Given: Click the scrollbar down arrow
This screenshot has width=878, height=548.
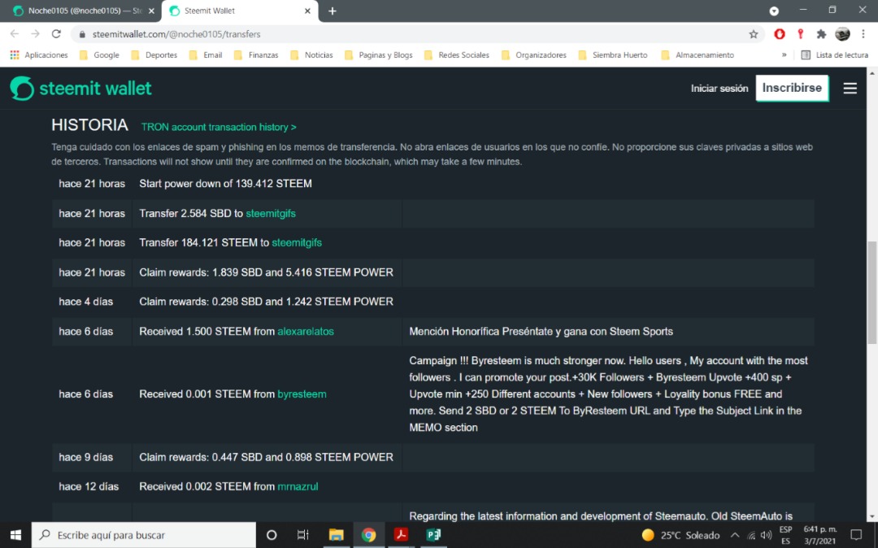Looking at the screenshot, I should (871, 516).
